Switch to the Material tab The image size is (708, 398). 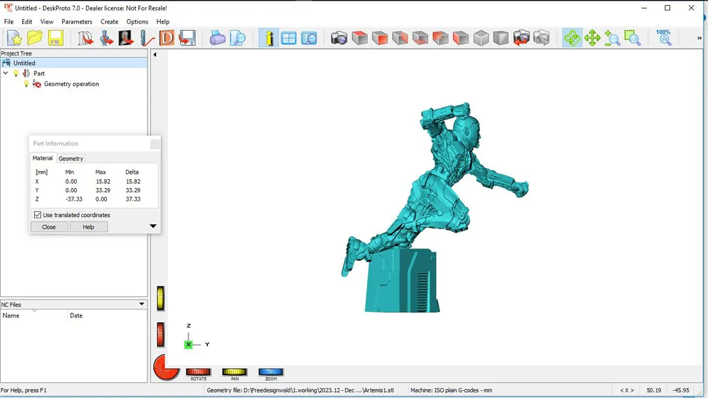tap(43, 158)
